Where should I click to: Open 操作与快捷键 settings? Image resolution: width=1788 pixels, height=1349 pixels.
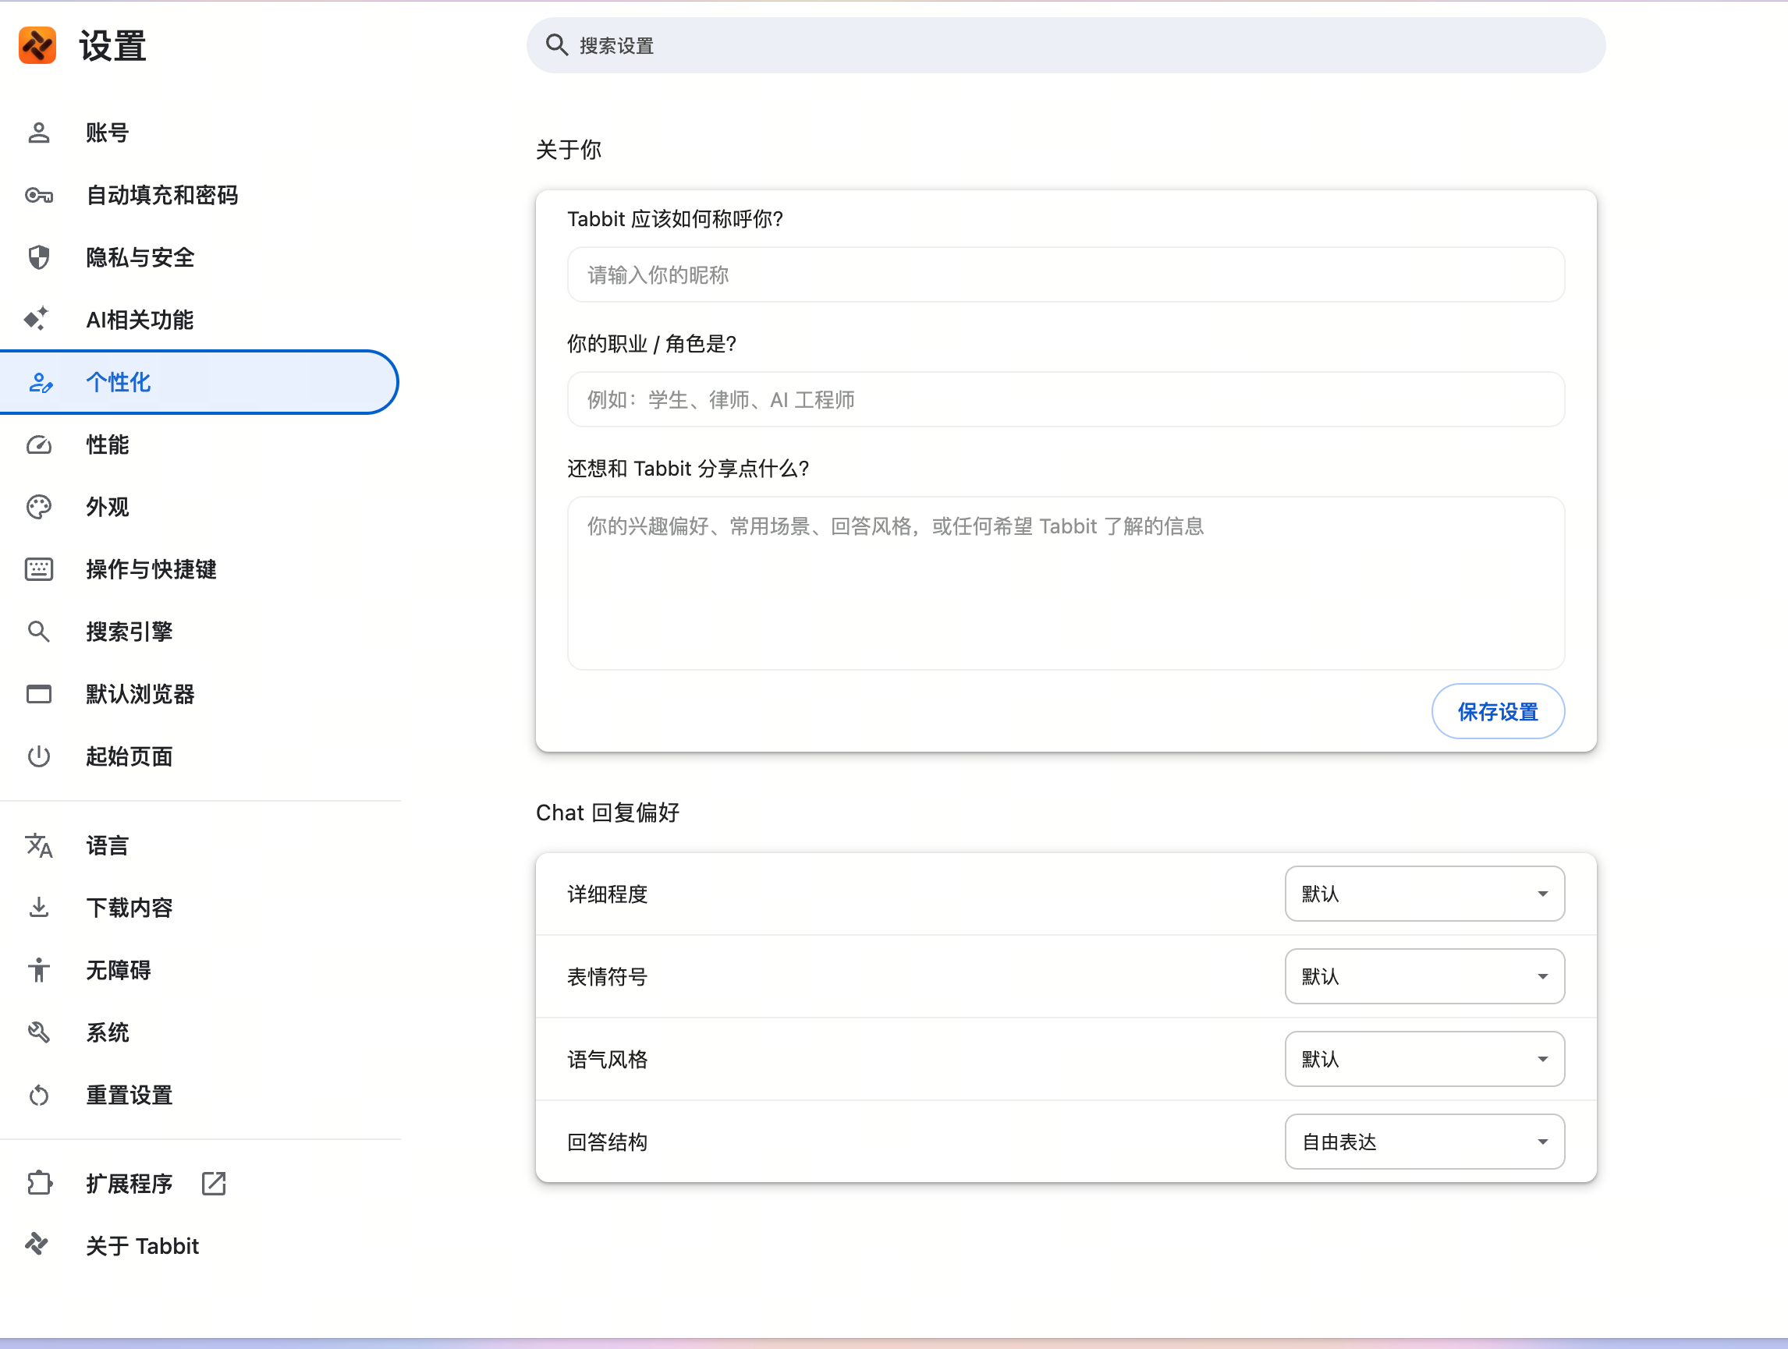pyautogui.click(x=200, y=568)
